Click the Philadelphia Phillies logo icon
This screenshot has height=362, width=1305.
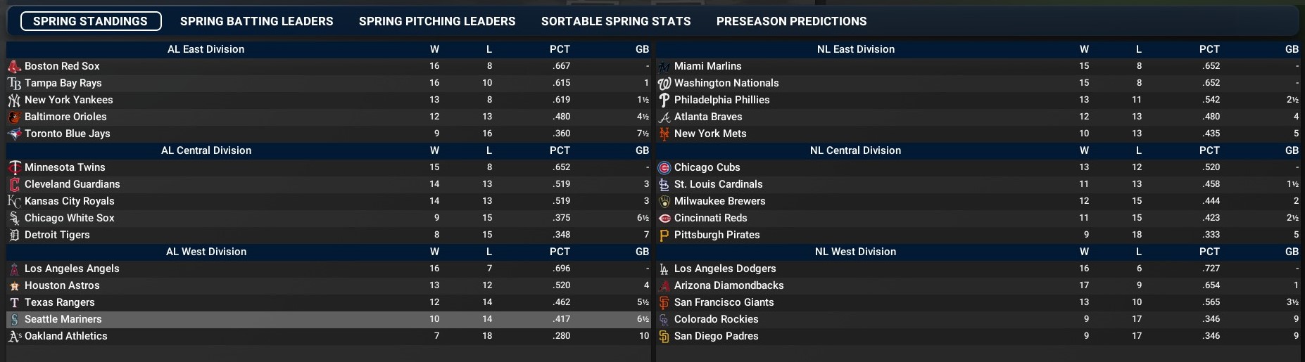664,101
